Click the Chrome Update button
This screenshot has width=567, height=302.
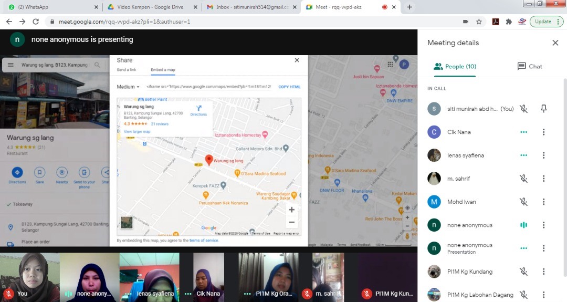pos(546,22)
